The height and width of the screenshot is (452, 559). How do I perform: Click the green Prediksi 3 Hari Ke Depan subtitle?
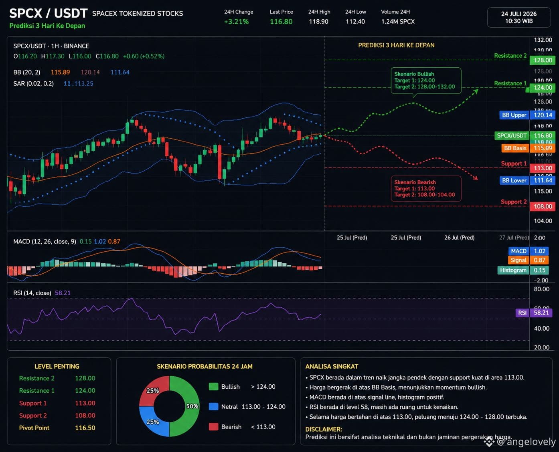pyautogui.click(x=47, y=26)
